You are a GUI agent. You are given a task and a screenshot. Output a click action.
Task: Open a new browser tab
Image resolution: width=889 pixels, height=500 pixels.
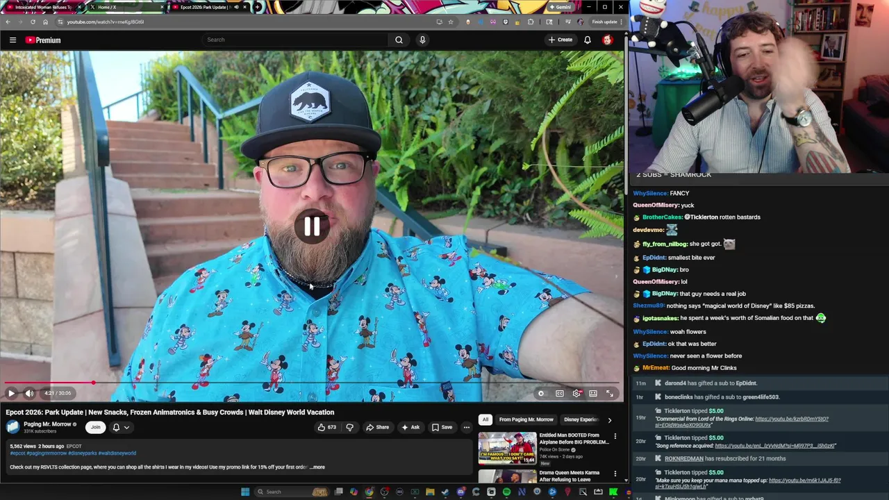click(x=258, y=7)
